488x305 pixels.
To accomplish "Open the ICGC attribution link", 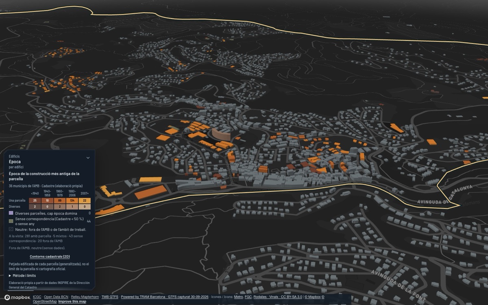I will tap(37, 297).
